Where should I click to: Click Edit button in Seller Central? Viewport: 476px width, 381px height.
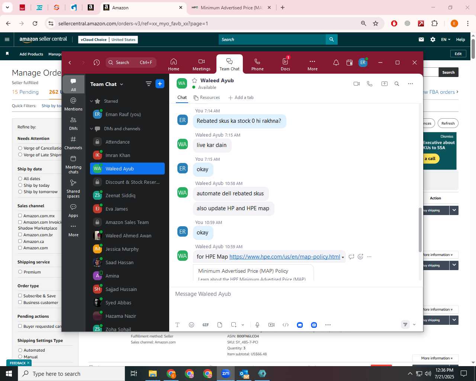pos(458,54)
